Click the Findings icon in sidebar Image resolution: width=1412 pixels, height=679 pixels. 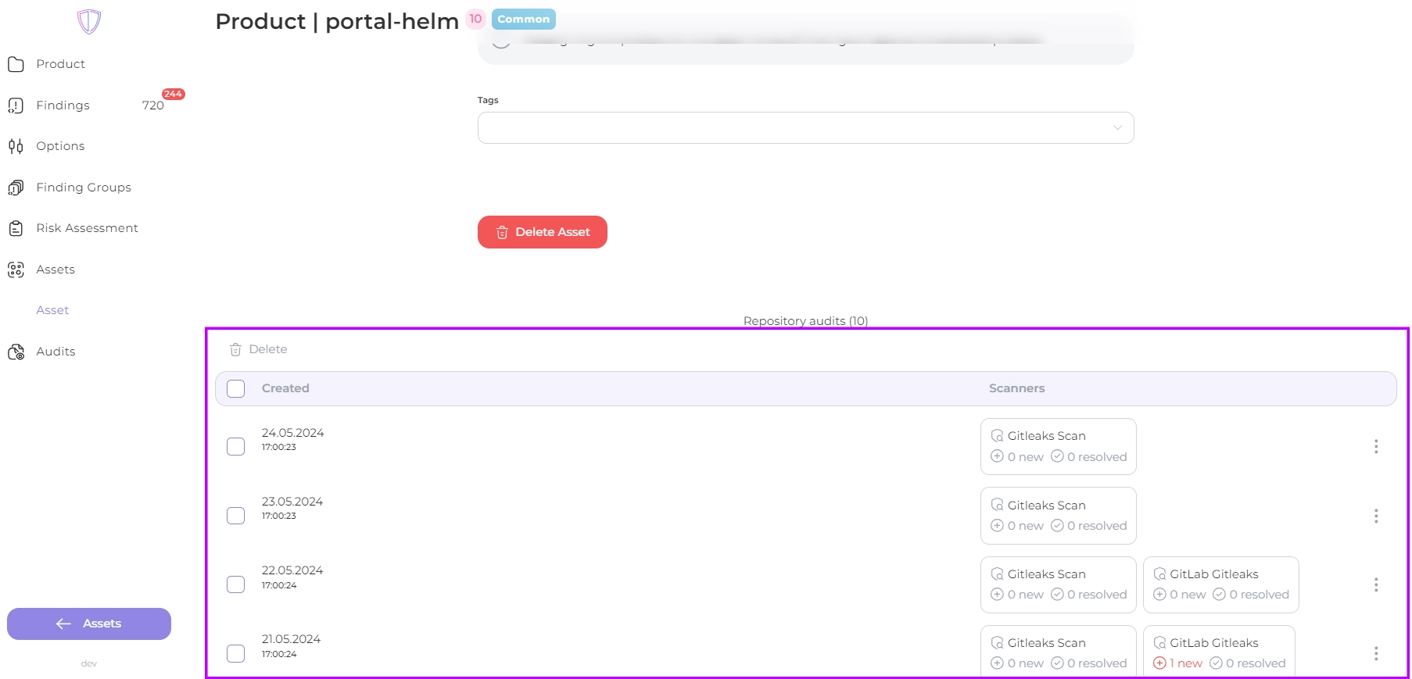pos(16,105)
